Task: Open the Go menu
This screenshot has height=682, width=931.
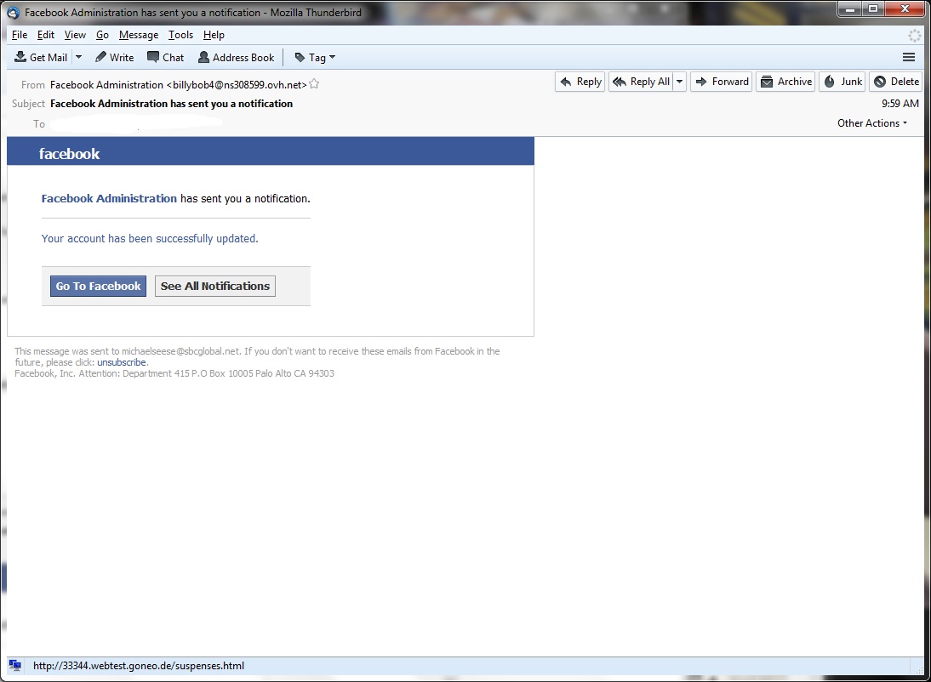Action: (x=102, y=35)
